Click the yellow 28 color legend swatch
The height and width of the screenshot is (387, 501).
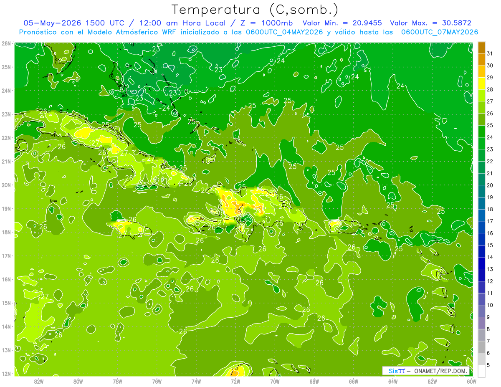click(481, 83)
